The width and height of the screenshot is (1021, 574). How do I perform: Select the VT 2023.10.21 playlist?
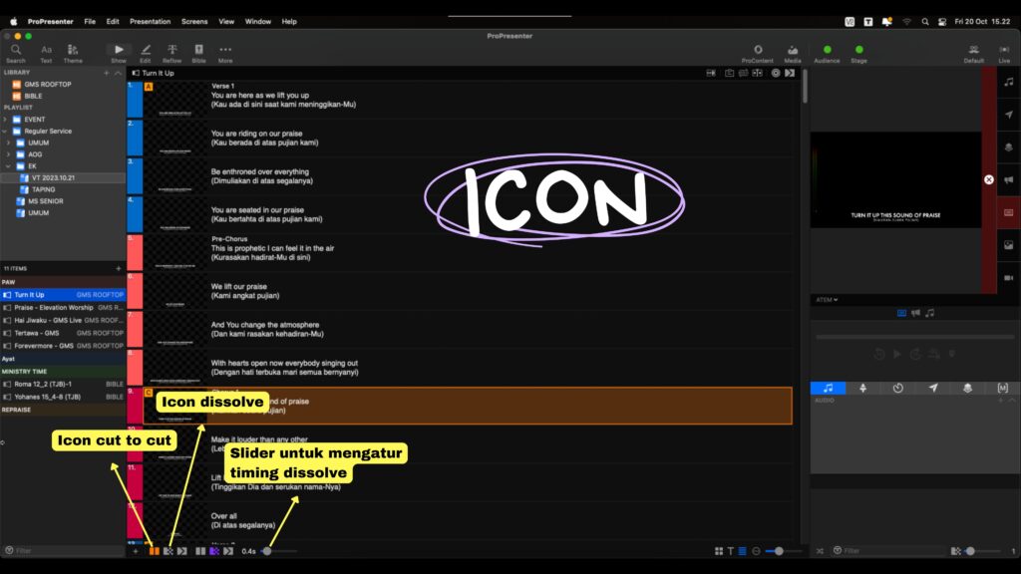click(63, 177)
